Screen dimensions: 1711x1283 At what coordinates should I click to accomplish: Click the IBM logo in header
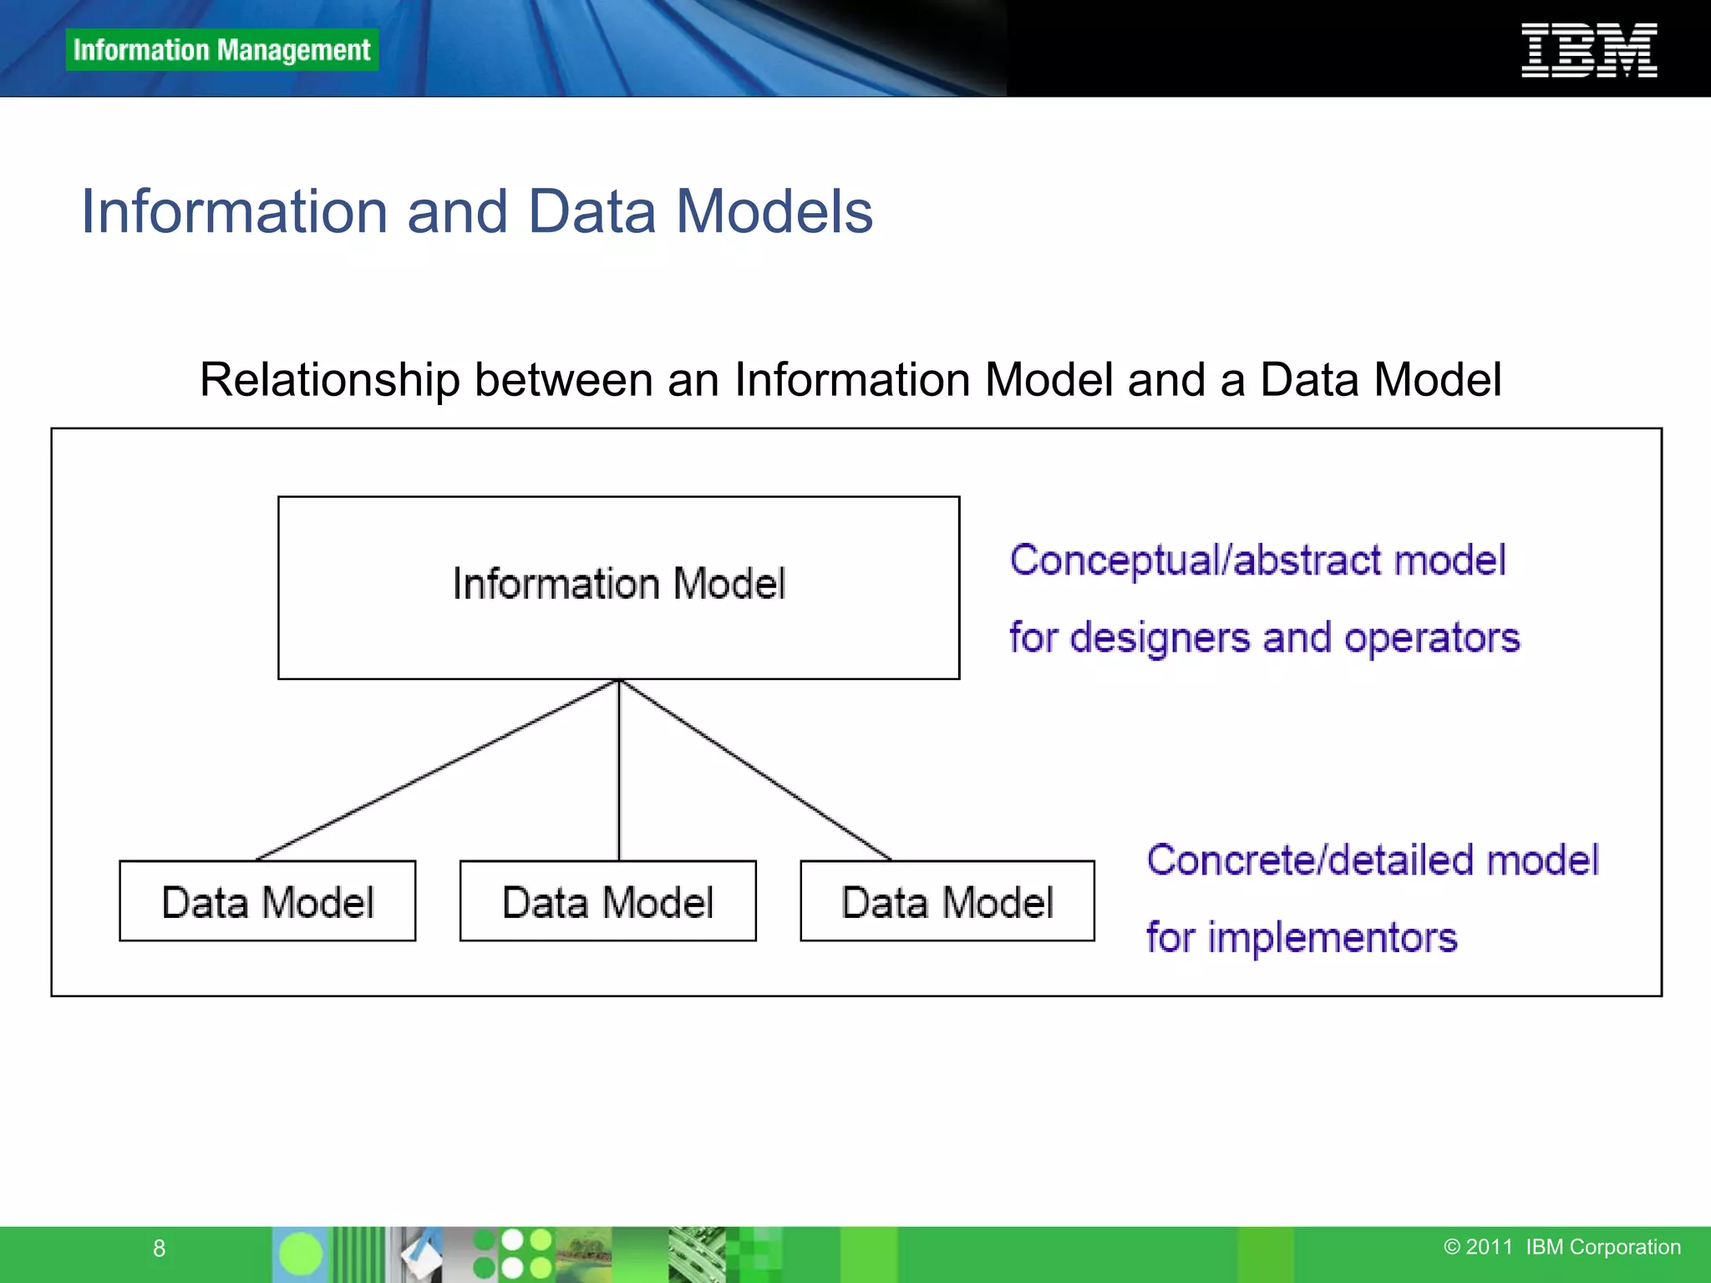pos(1589,50)
